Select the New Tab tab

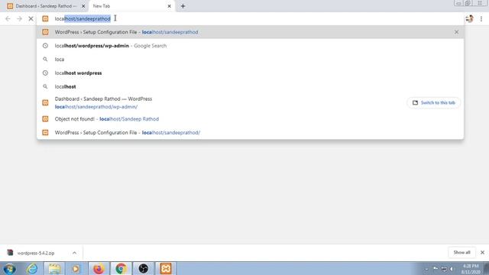[x=132, y=6]
